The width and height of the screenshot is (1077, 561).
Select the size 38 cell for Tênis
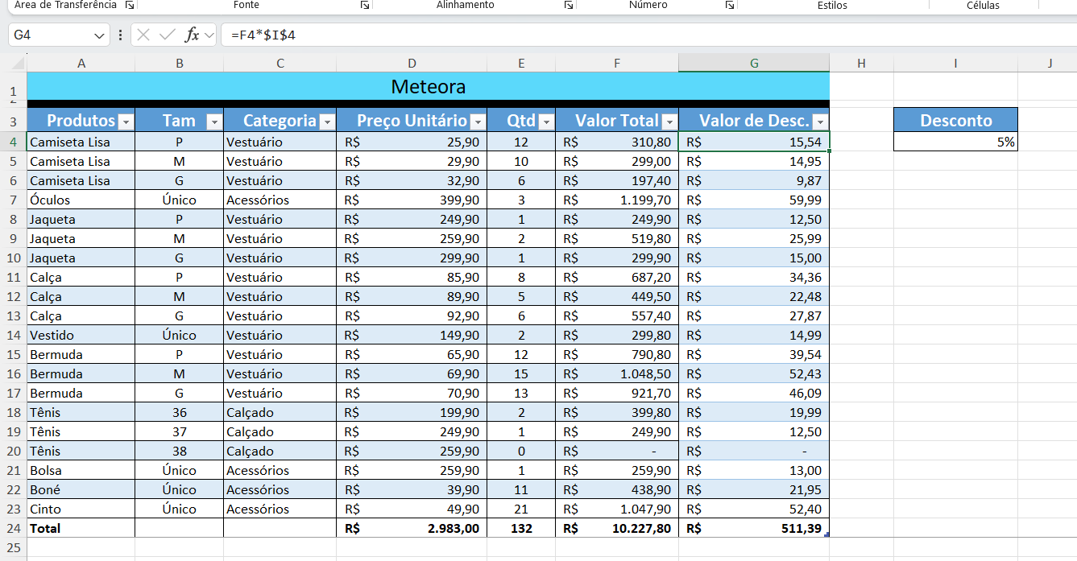click(179, 451)
